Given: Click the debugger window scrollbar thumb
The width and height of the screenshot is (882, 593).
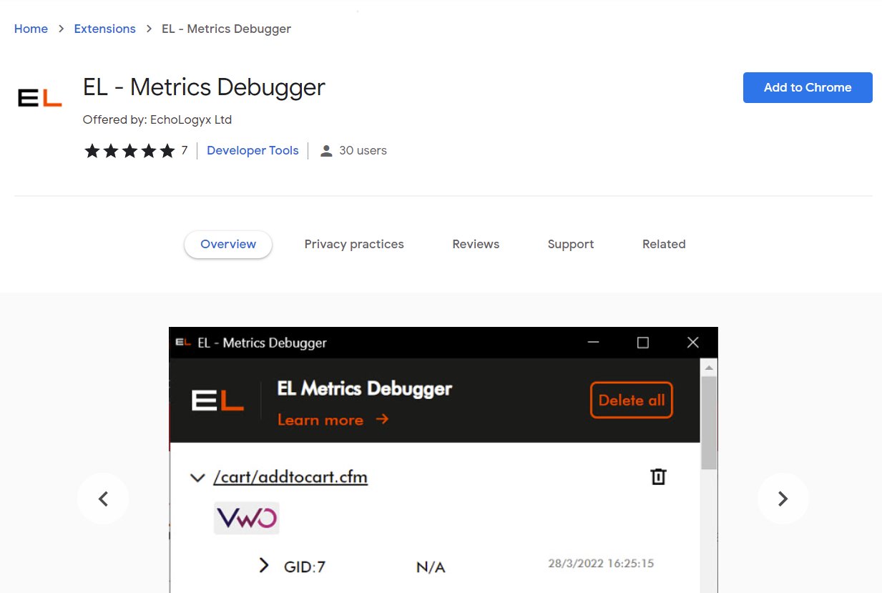Looking at the screenshot, I should click(x=708, y=423).
